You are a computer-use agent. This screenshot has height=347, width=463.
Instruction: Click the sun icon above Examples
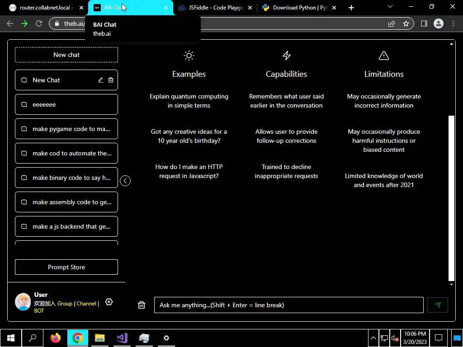189,56
